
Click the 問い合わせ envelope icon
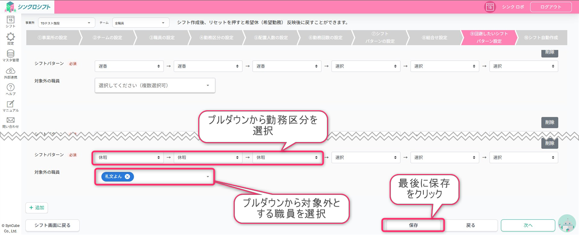pyautogui.click(x=10, y=123)
